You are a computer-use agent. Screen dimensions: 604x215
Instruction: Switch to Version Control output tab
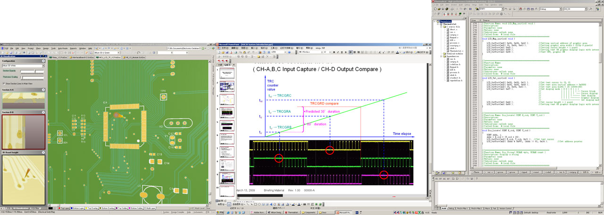point(505,208)
